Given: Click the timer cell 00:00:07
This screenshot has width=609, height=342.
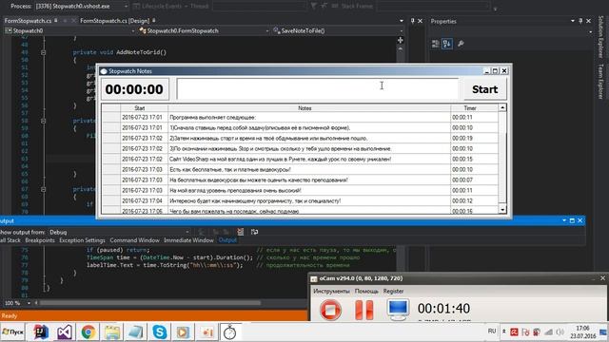Looking at the screenshot, I should point(474,180).
